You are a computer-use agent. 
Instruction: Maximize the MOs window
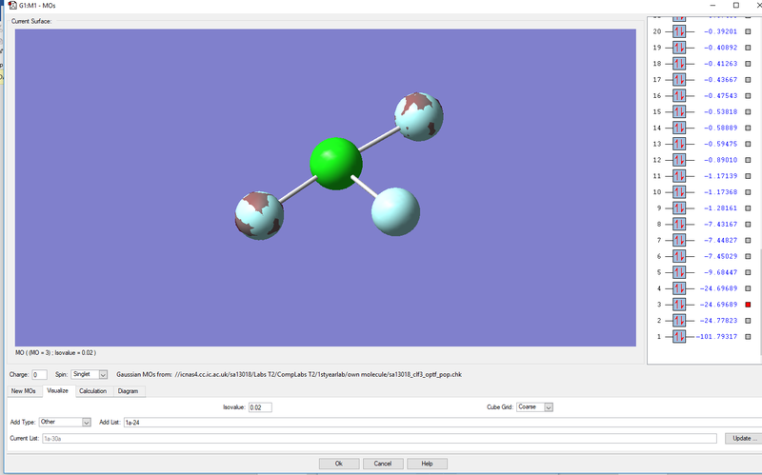[736, 6]
